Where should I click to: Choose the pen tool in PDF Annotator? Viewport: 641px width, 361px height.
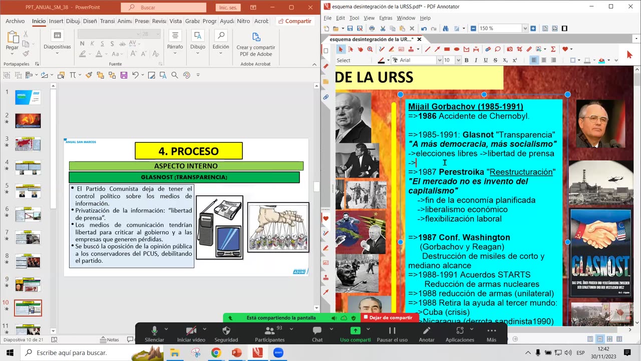[382, 49]
